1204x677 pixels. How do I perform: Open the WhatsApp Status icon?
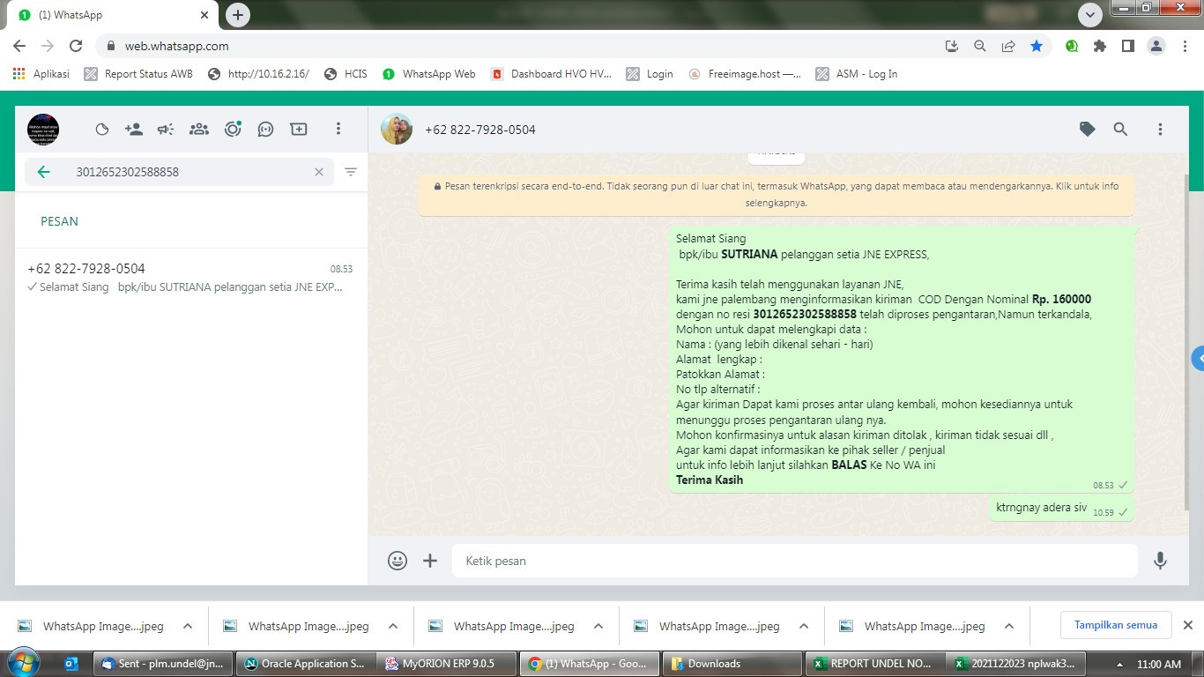coord(102,130)
